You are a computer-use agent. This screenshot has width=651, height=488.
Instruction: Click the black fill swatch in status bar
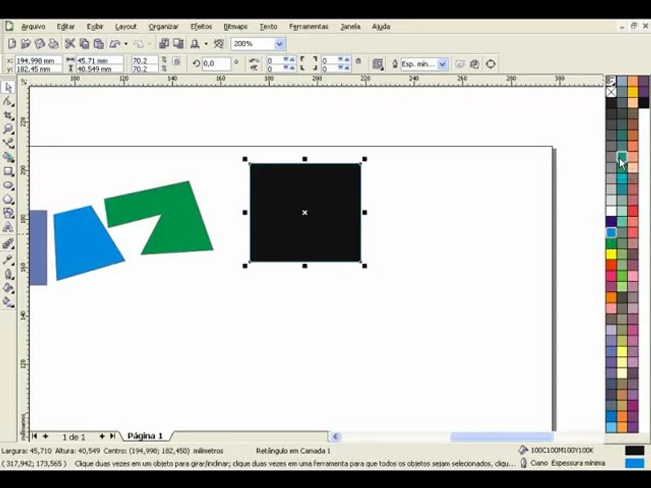click(635, 451)
